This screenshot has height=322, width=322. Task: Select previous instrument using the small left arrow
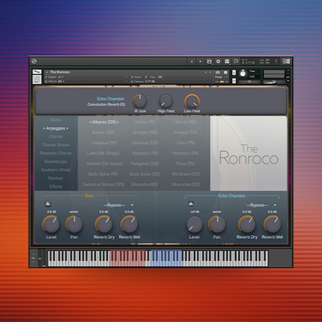click(205, 72)
